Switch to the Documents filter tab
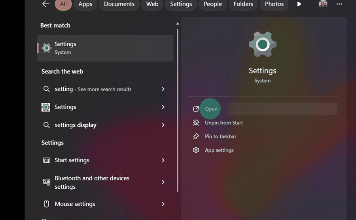The height and width of the screenshot is (220, 356). tap(119, 4)
